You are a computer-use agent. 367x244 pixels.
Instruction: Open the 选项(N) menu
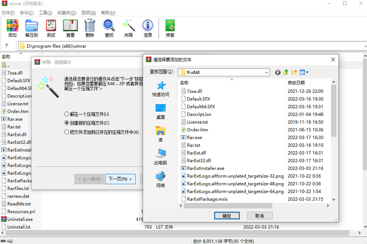pyautogui.click(x=89, y=13)
